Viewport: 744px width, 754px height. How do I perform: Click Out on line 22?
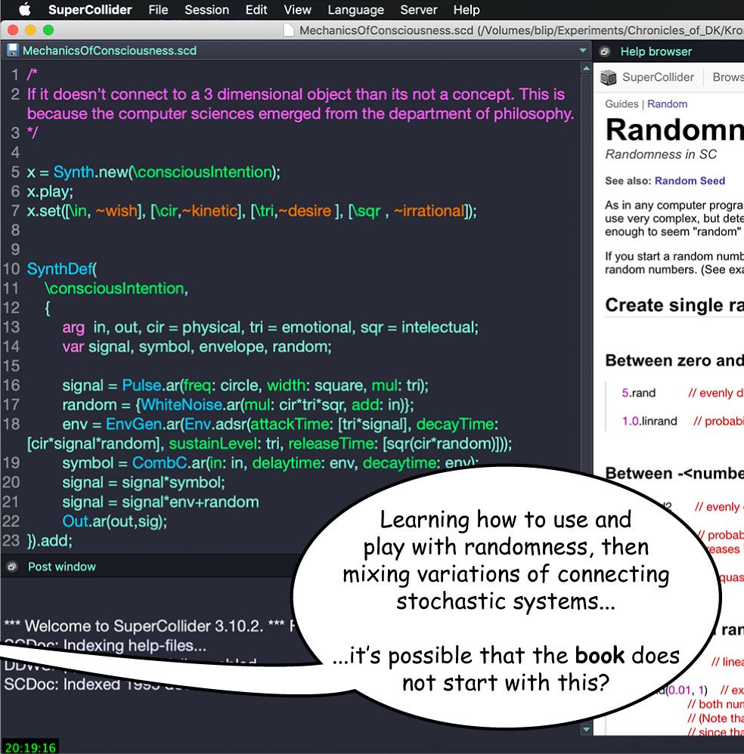tap(75, 521)
